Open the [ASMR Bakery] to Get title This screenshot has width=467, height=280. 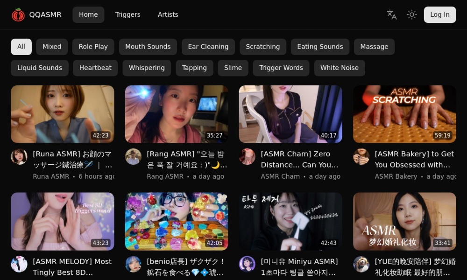[414, 160]
